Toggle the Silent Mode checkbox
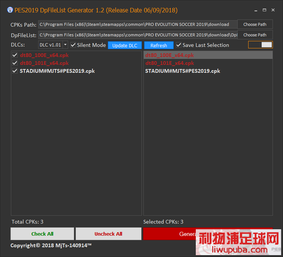Image resolution: width=283 pixels, height=257 pixels. [73, 45]
